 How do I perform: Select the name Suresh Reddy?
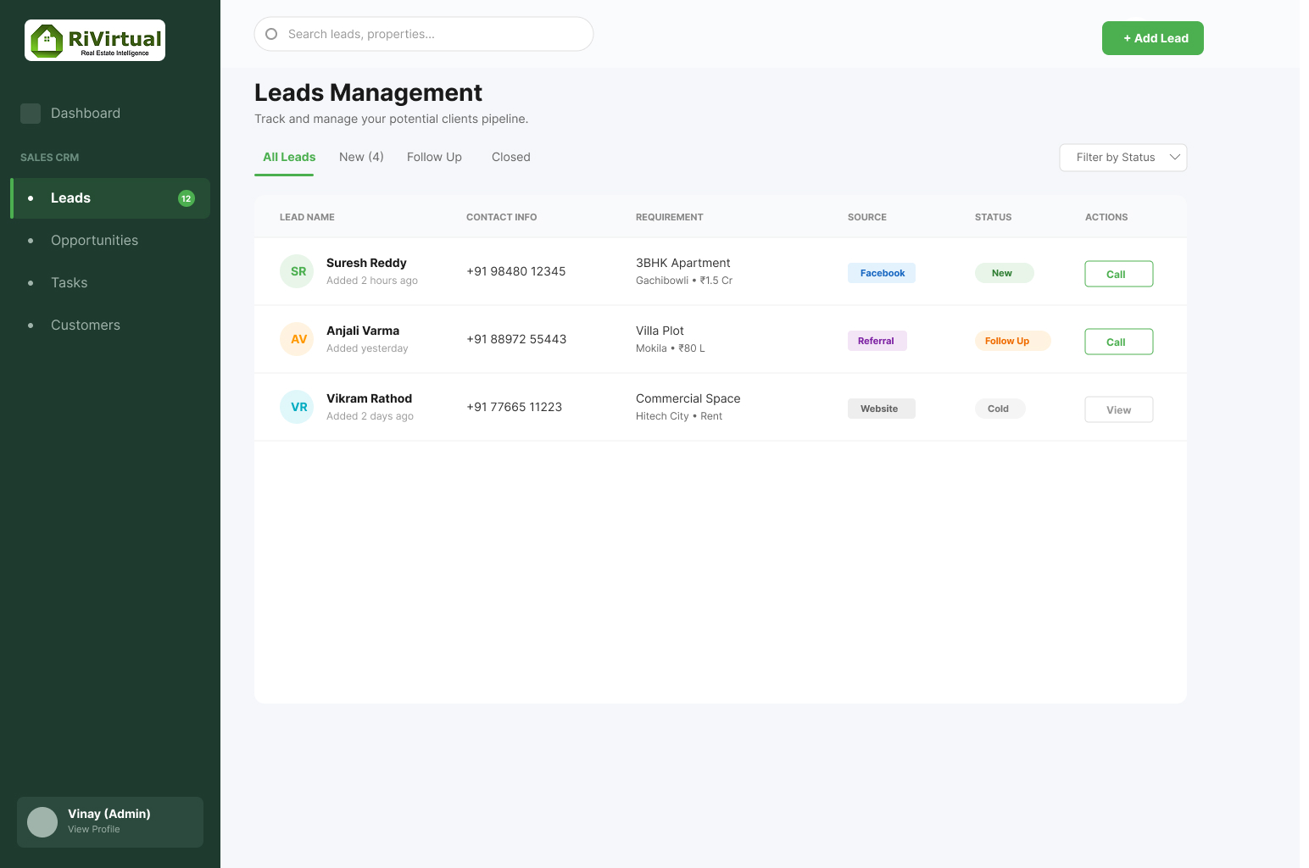point(366,263)
